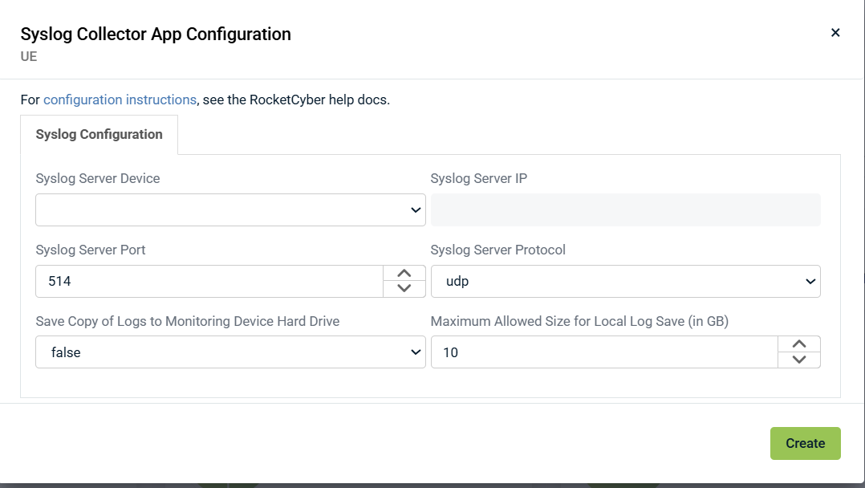The height and width of the screenshot is (488, 865).
Task: Expand the Syslog Server Device dropdown
Action: coord(230,210)
